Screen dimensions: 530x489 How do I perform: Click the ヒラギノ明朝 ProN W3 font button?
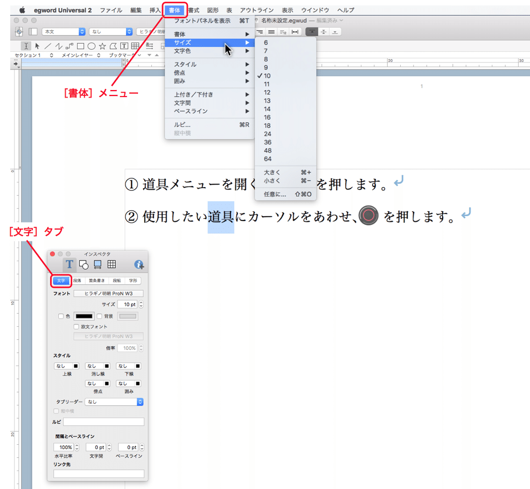tap(108, 293)
